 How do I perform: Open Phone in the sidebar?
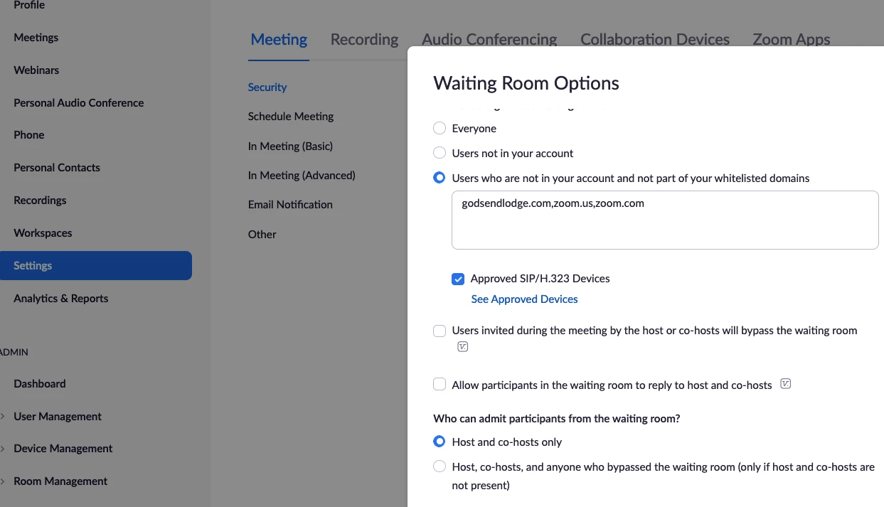(29, 135)
